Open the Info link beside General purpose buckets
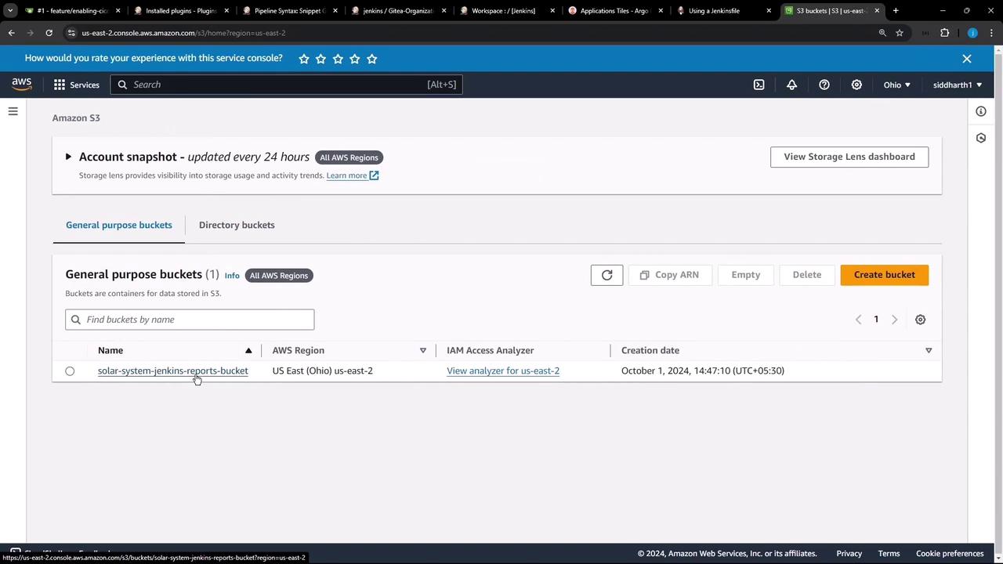Image resolution: width=1003 pixels, height=564 pixels. coord(232,276)
